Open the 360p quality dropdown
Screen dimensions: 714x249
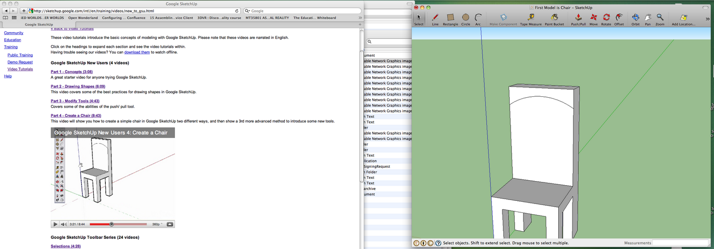[x=158, y=224]
